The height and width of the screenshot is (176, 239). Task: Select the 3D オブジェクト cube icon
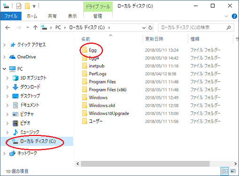click(x=15, y=78)
